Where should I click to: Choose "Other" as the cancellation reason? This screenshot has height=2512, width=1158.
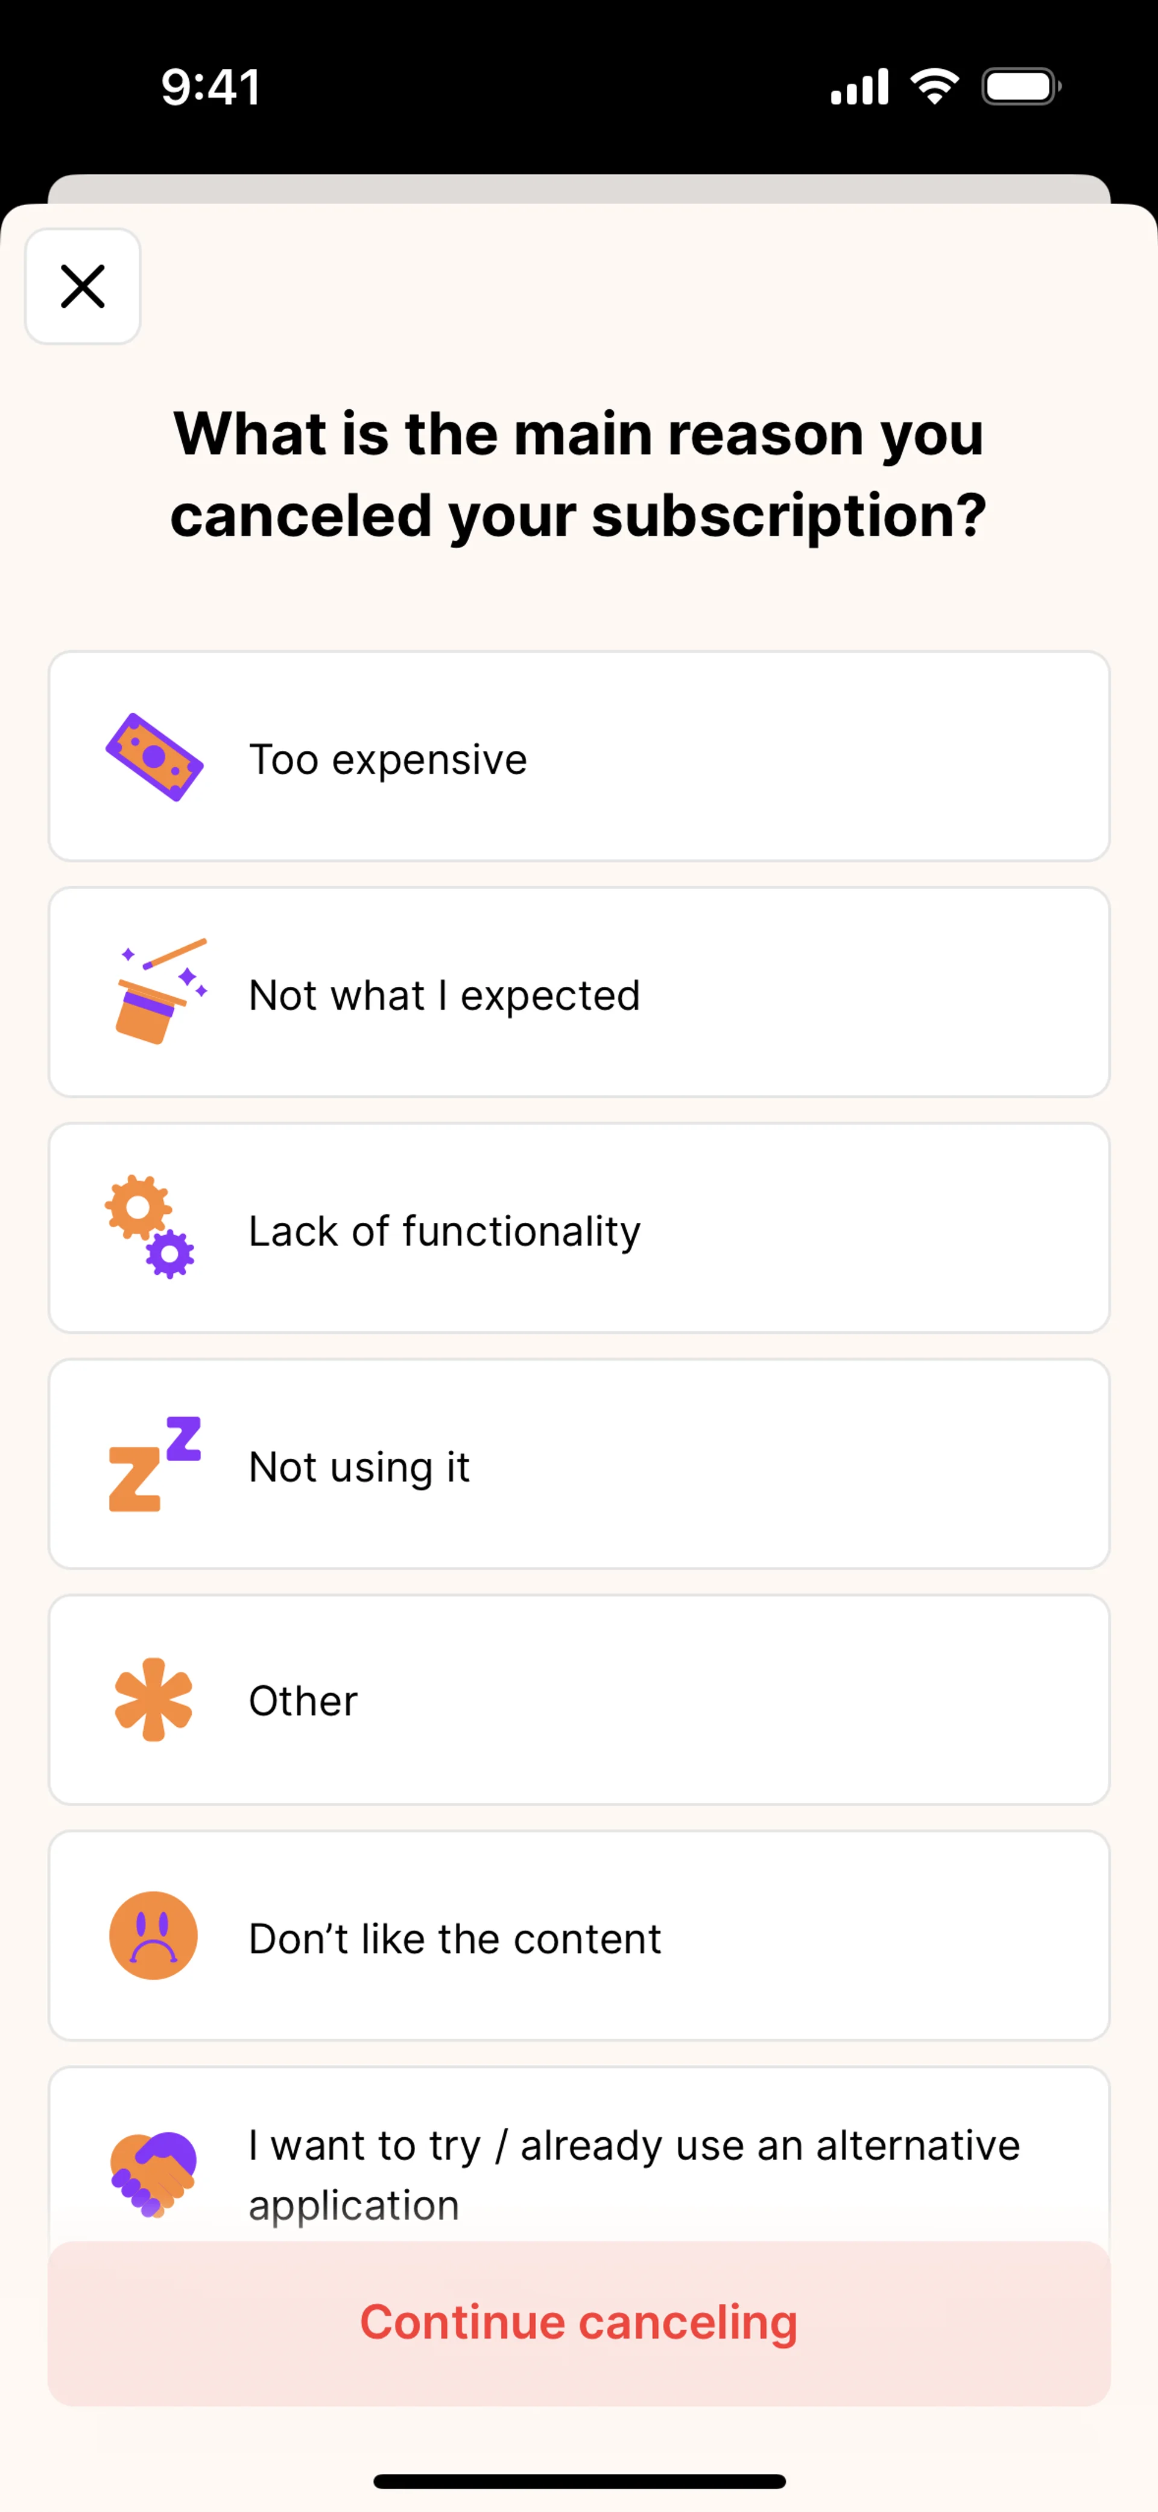pos(303,1701)
